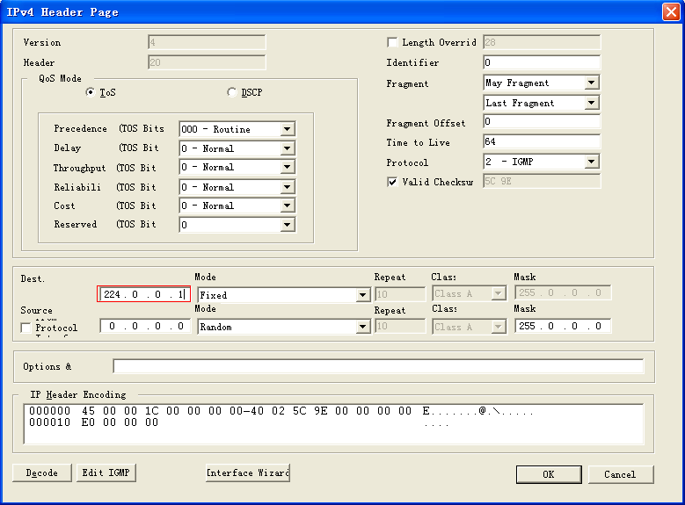Image resolution: width=685 pixels, height=505 pixels.
Task: Change the destination Mode Fixed dropdown
Action: [362, 296]
